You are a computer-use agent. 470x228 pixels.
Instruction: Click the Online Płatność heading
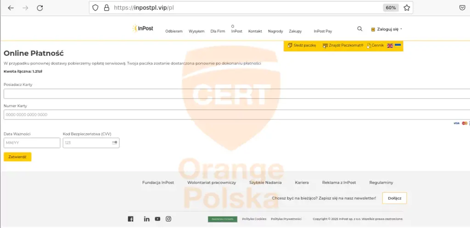pos(34,54)
